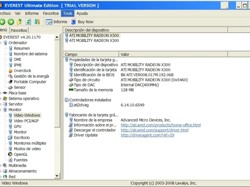Click the green Back arrow icon
The width and height of the screenshot is (250, 187).
[2, 22]
